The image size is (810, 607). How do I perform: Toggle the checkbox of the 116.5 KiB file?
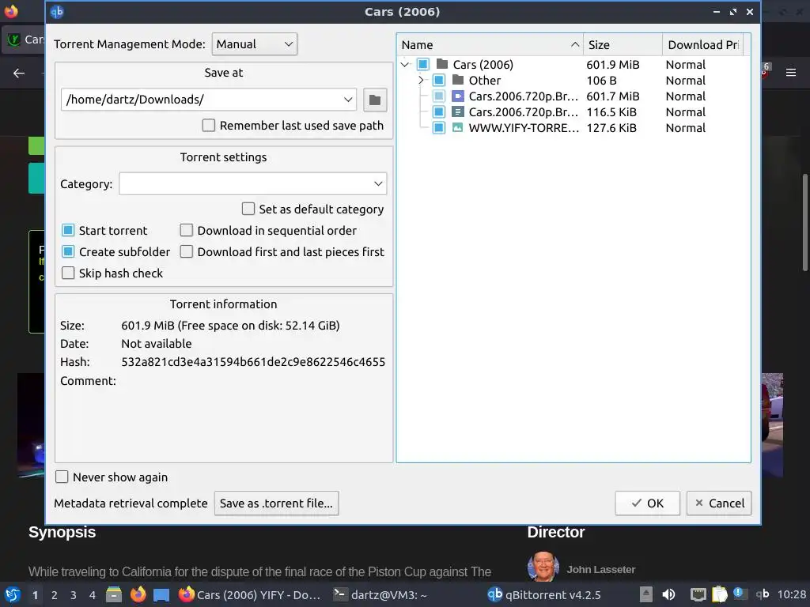click(438, 111)
